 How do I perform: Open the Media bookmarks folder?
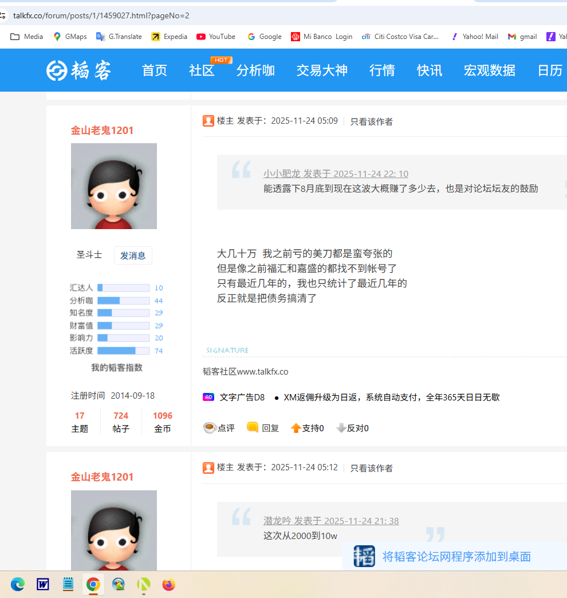pos(26,37)
